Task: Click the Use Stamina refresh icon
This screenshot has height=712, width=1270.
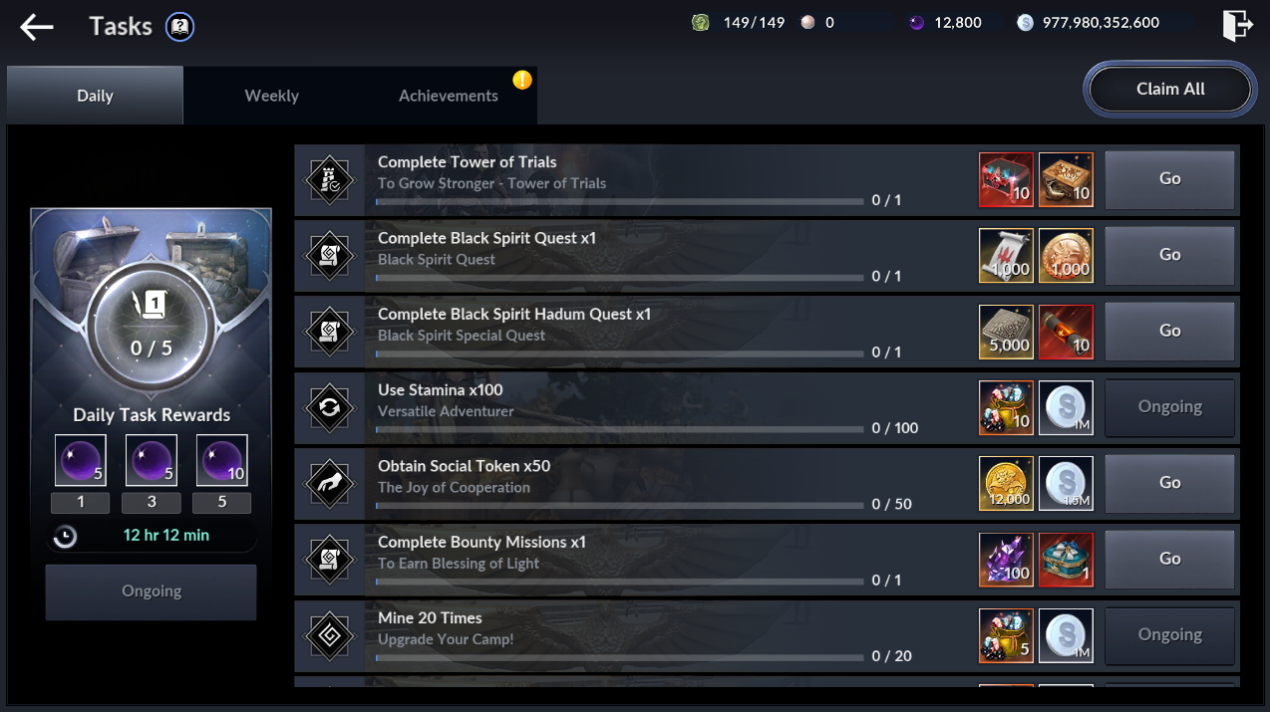Action: (x=329, y=408)
